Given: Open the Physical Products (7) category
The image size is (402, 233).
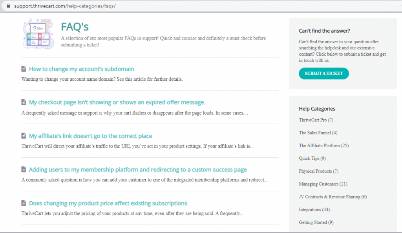Looking at the screenshot, I should [318, 171].
